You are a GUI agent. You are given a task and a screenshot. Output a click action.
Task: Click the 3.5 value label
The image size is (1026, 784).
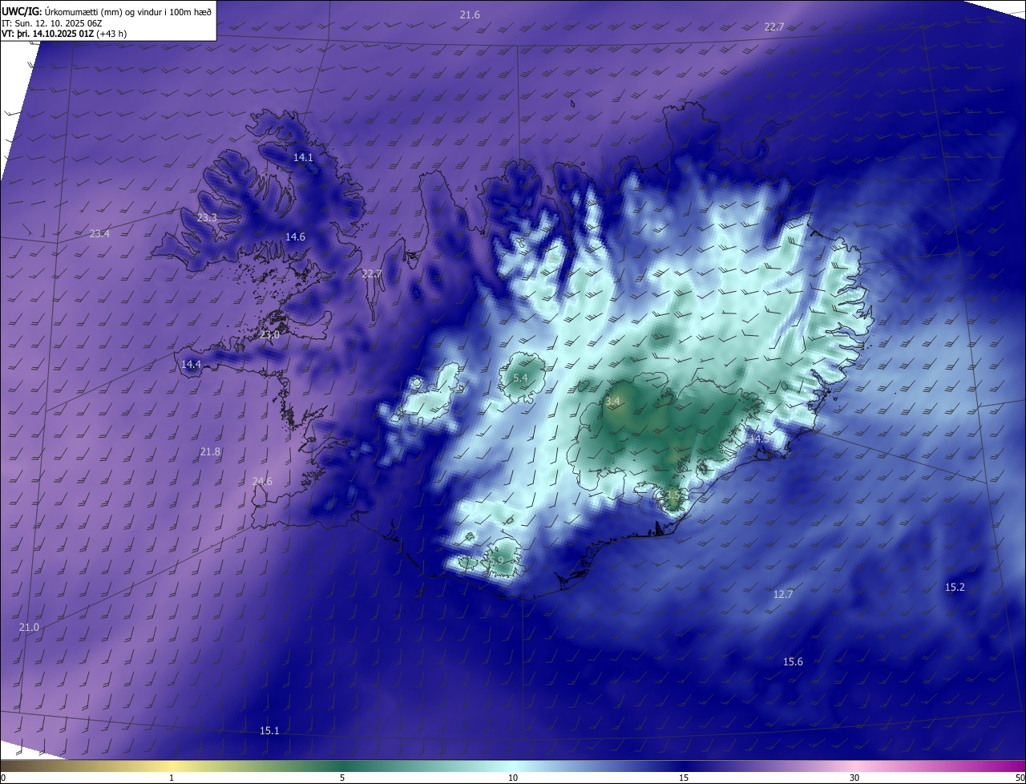click(x=672, y=495)
